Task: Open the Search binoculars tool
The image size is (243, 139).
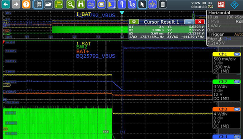Action: point(81,4)
